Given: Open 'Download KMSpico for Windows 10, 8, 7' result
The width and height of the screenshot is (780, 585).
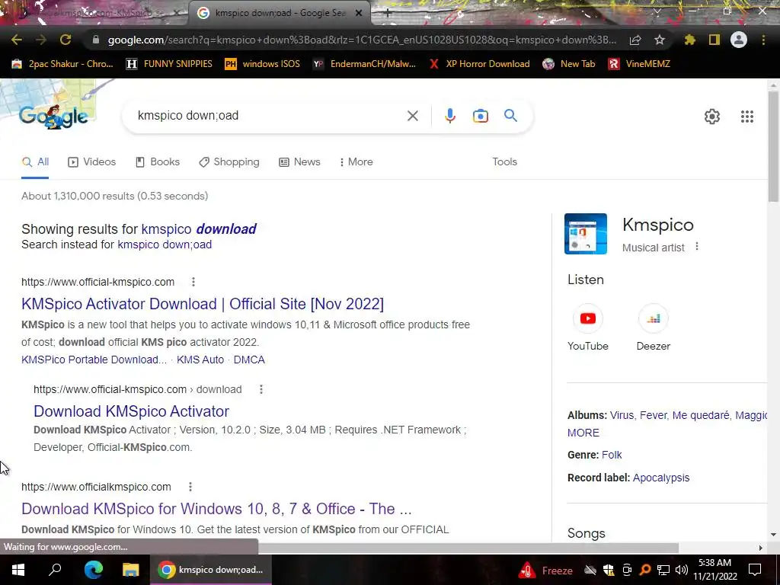Looking at the screenshot, I should tap(216, 509).
